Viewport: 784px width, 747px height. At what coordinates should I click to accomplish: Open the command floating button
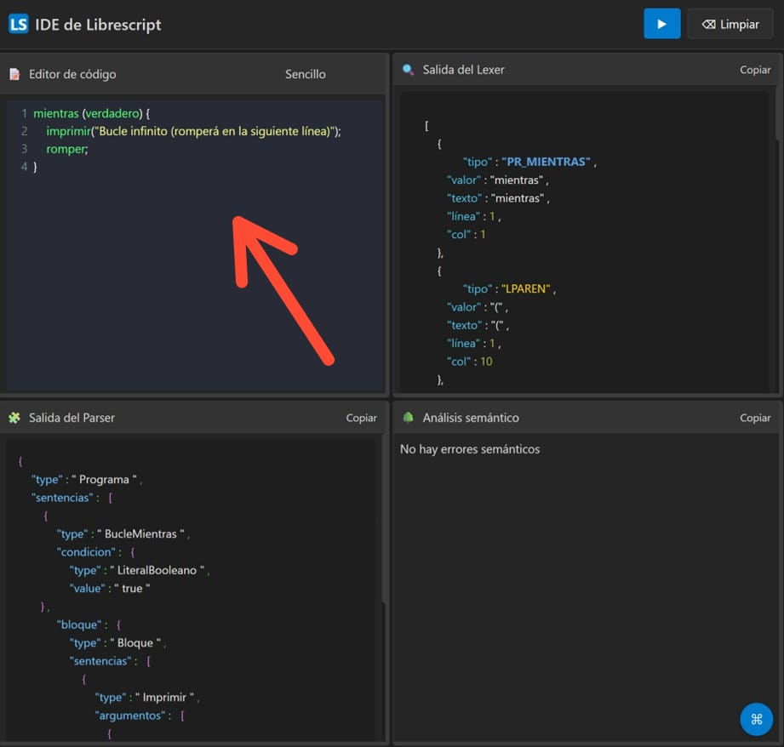click(x=756, y=719)
